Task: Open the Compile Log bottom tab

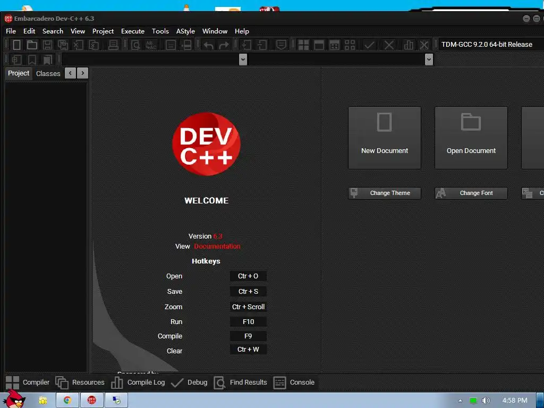Action: [138, 382]
